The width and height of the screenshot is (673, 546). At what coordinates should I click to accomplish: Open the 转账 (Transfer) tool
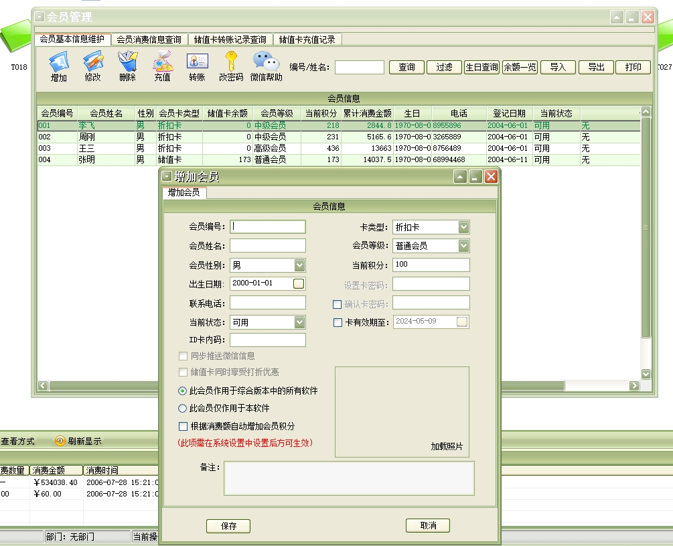(197, 63)
